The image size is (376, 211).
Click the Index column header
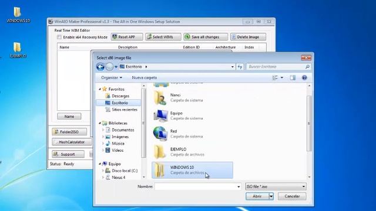pos(249,47)
